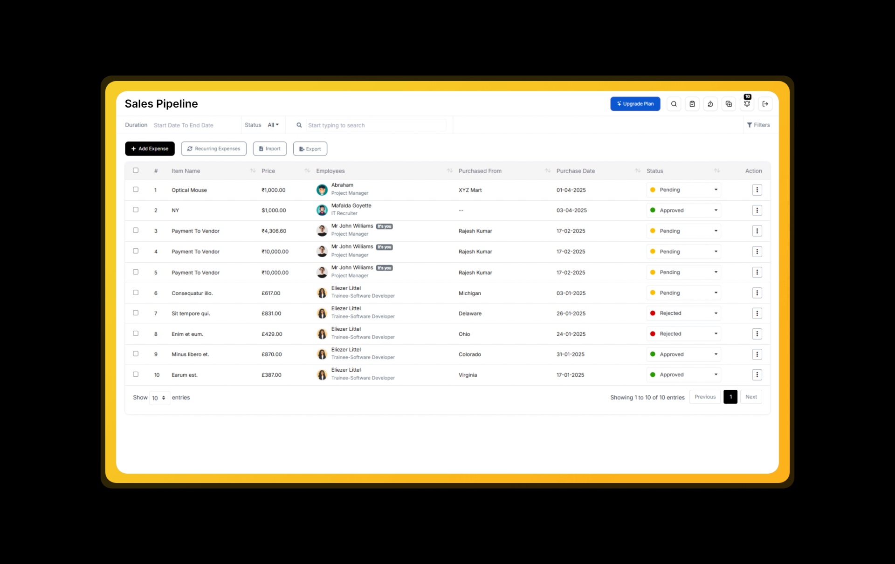Click the Export button

point(310,149)
